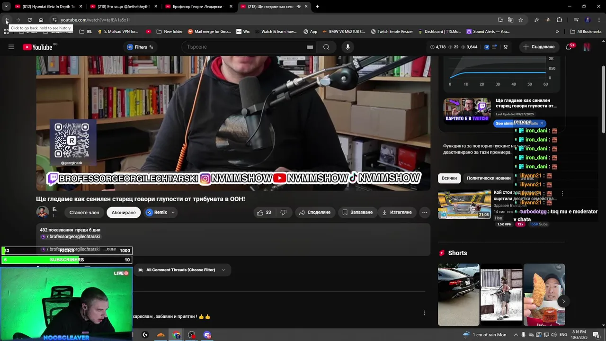
Task: Open the 21:08 recommended video thumbnail
Action: pyautogui.click(x=464, y=205)
